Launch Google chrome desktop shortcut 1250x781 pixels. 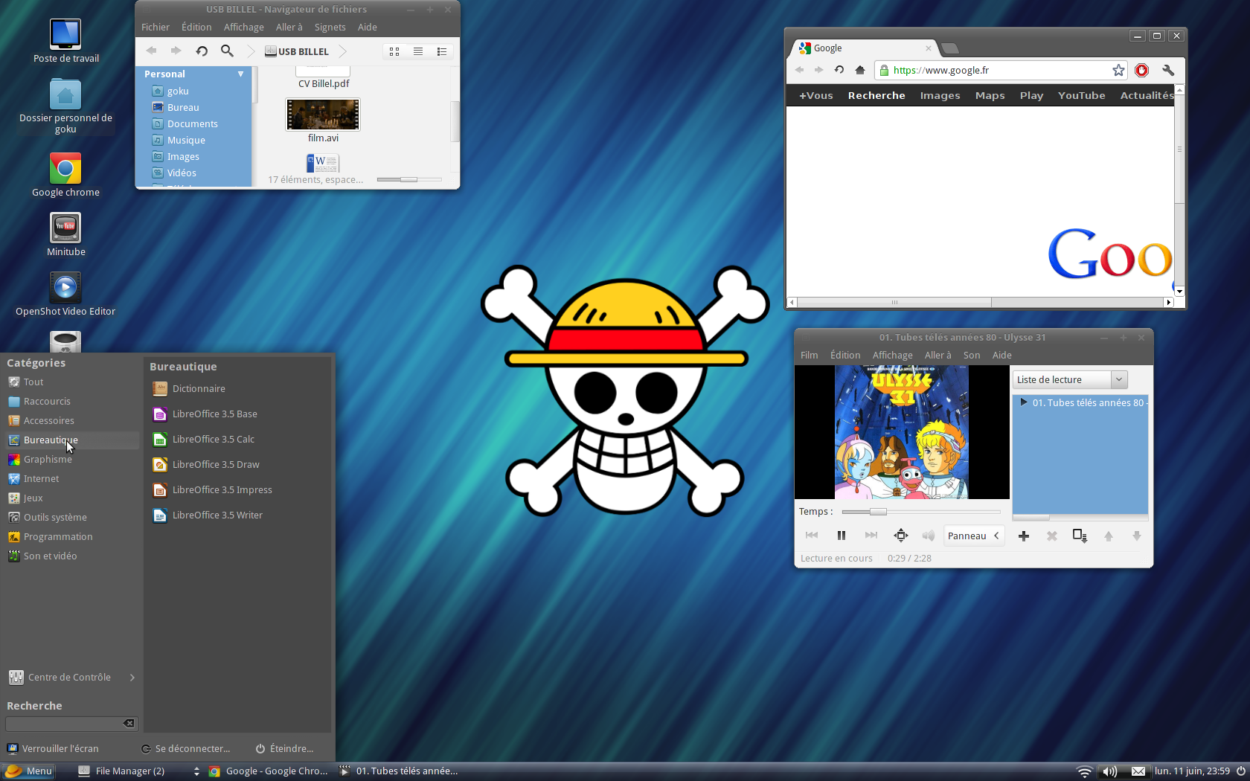point(65,169)
